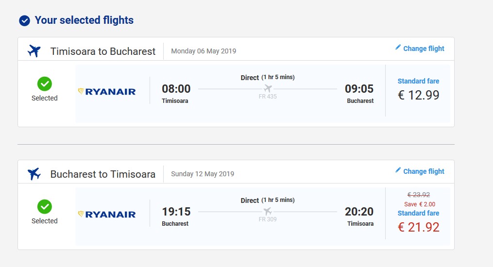Click the red € 21.92 return price
The width and height of the screenshot is (493, 267).
[x=419, y=227]
